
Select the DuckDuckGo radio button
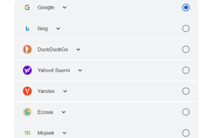[186, 49]
